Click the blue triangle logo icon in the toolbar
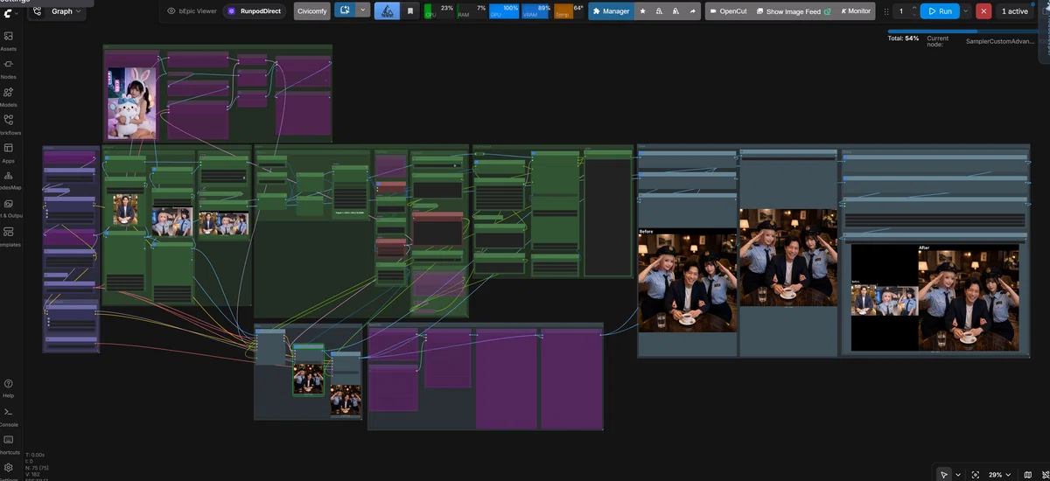 tap(388, 11)
